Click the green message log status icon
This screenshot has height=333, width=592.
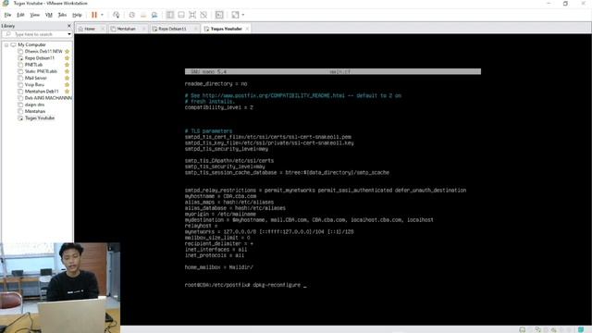tap(581, 329)
